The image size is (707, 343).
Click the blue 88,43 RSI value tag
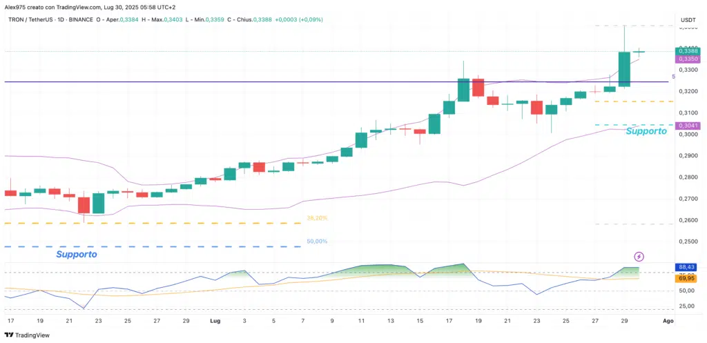[x=687, y=267]
